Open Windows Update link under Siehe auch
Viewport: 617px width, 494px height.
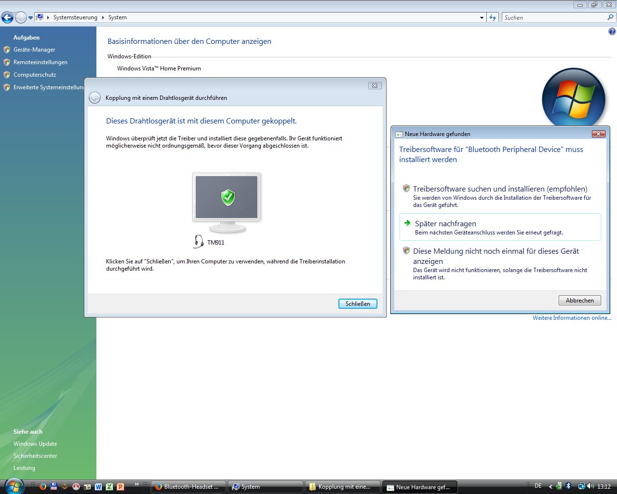tap(35, 444)
